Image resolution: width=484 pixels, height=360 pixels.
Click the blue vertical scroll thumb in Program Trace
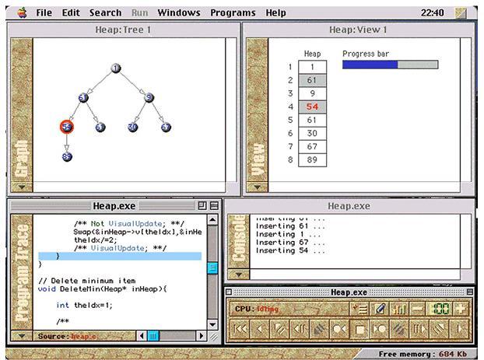click(x=212, y=267)
